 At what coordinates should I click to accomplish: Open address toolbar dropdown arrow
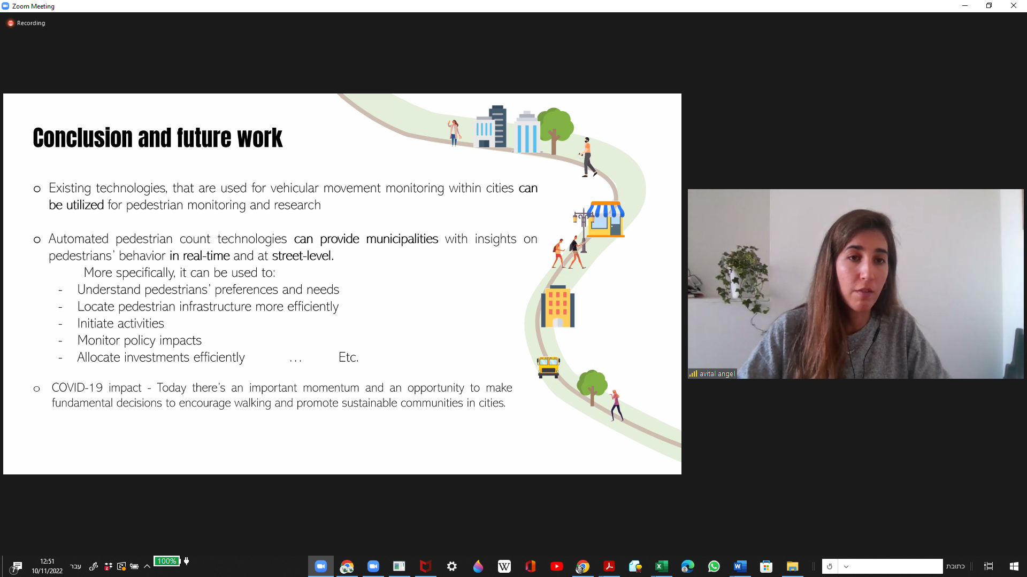[x=846, y=566]
